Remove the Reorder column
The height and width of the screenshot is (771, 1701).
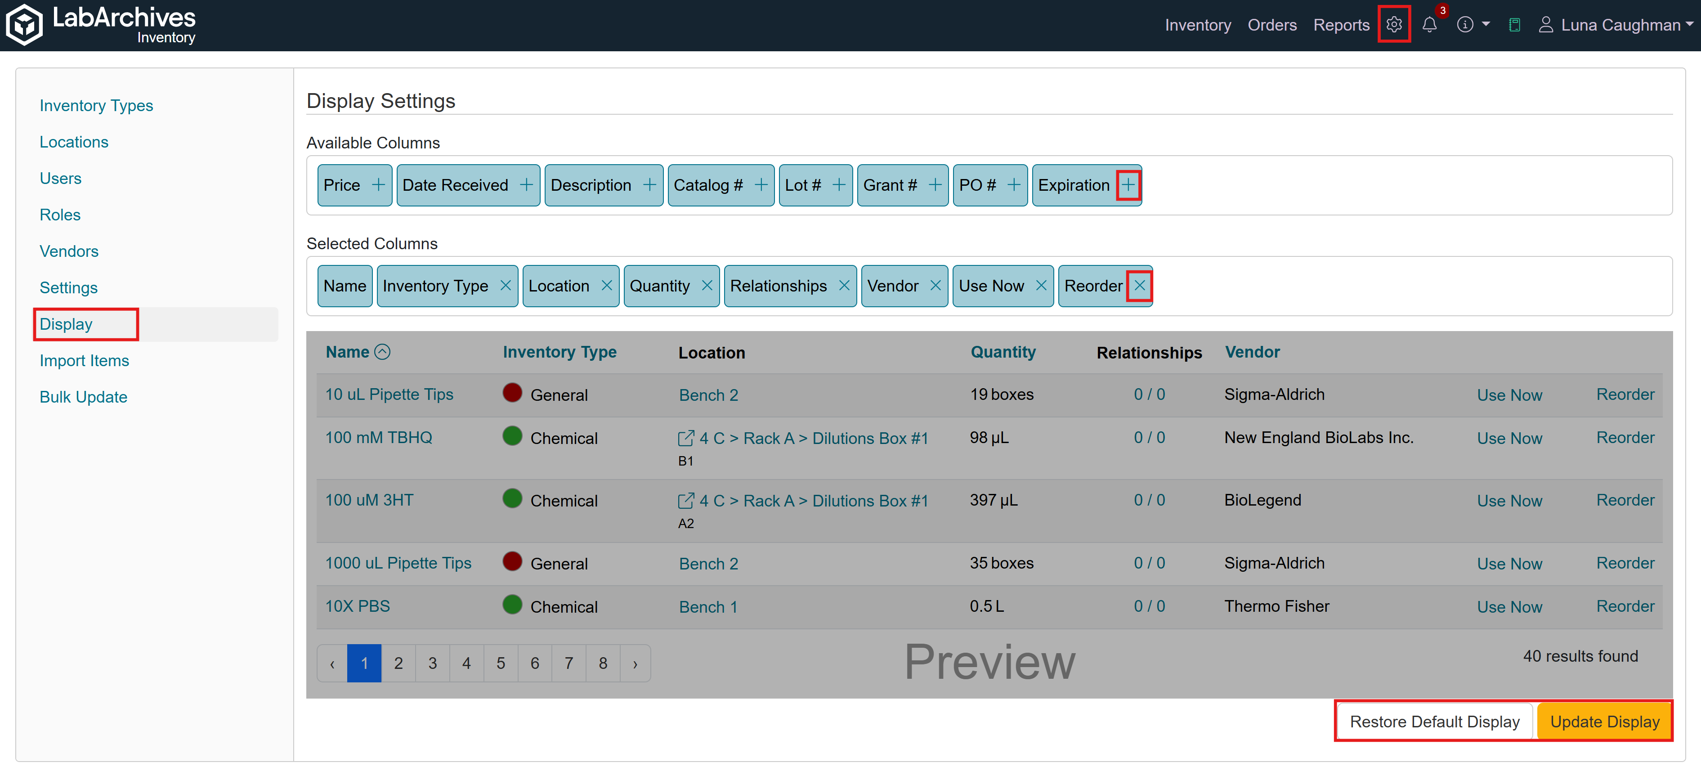(x=1139, y=286)
